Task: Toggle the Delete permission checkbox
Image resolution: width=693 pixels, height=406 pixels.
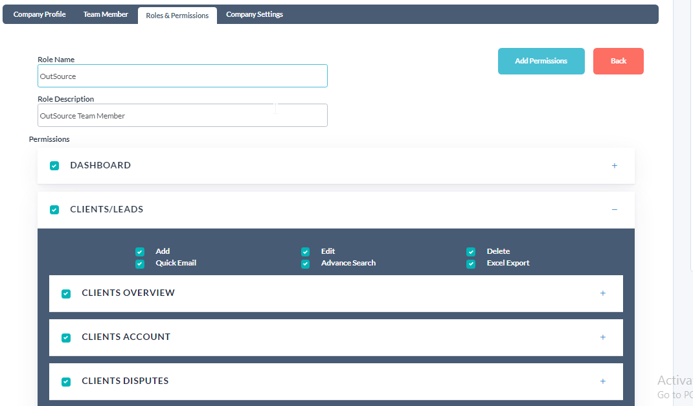Action: [x=471, y=252]
